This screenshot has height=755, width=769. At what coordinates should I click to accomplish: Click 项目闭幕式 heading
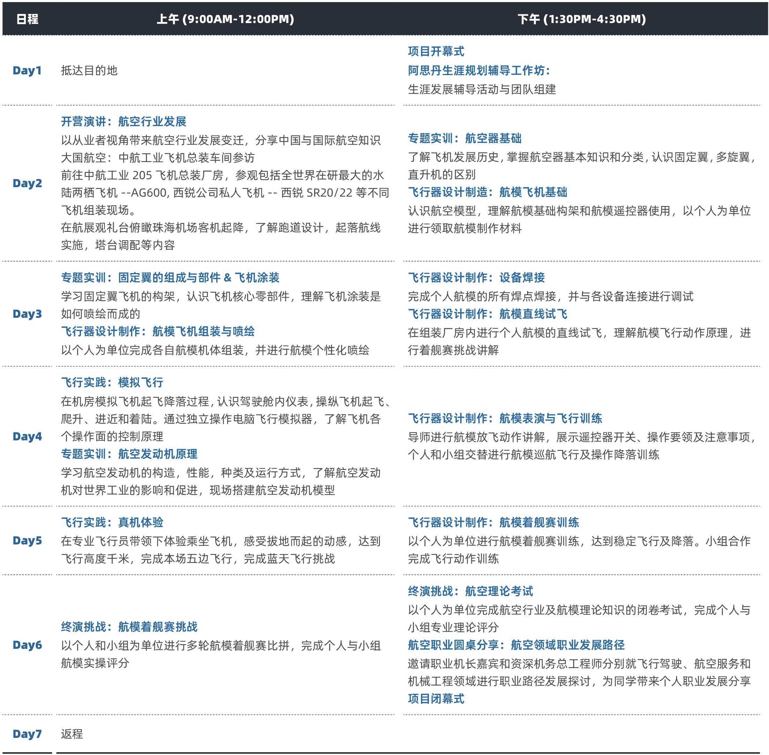tap(436, 699)
